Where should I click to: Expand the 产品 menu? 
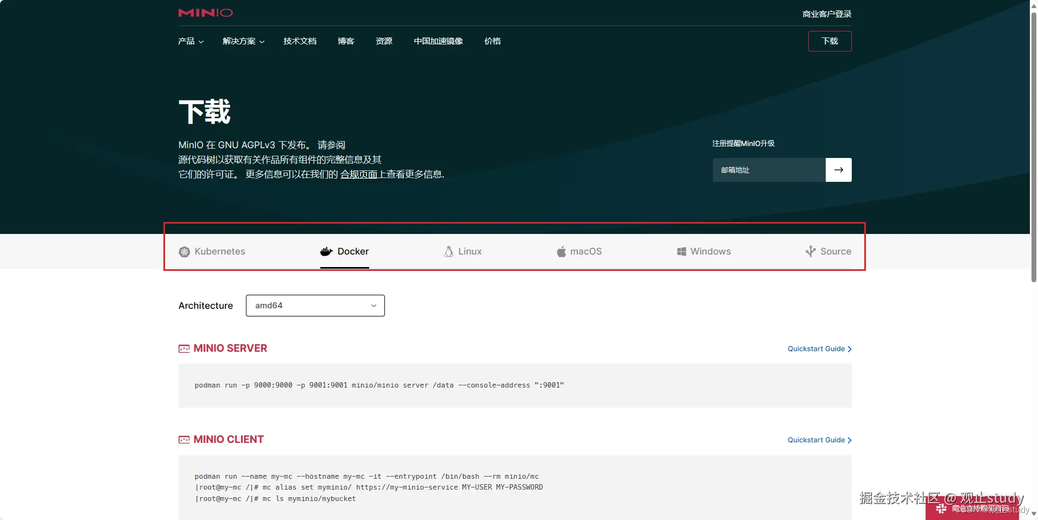(191, 41)
